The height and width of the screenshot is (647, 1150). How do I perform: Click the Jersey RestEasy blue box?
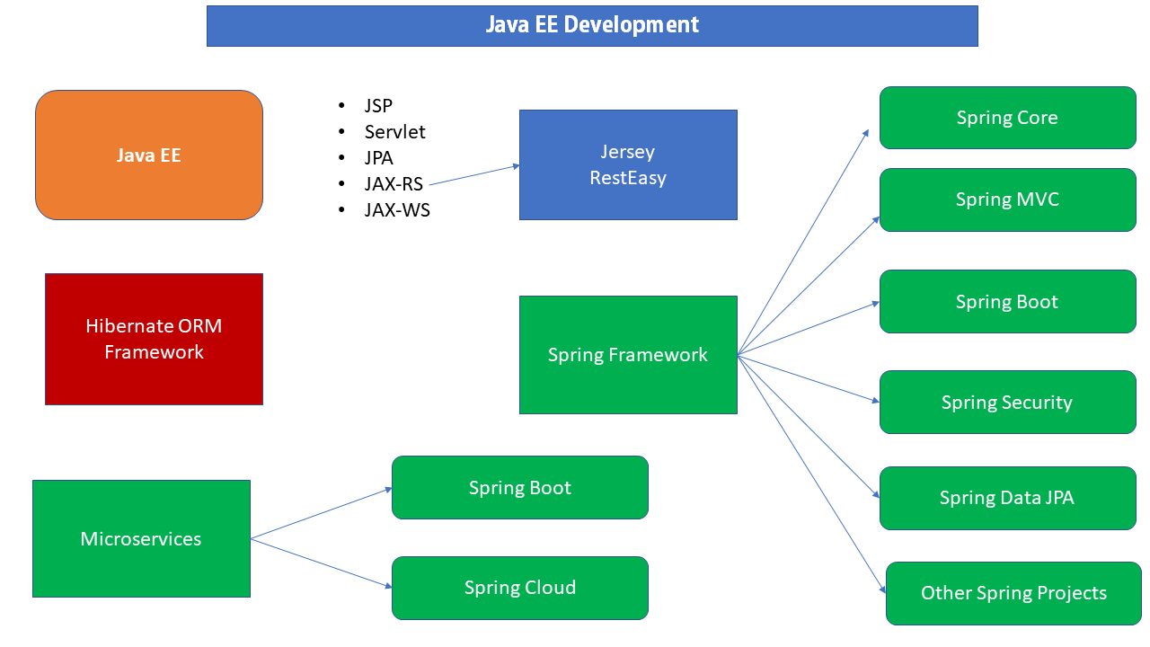(x=628, y=164)
